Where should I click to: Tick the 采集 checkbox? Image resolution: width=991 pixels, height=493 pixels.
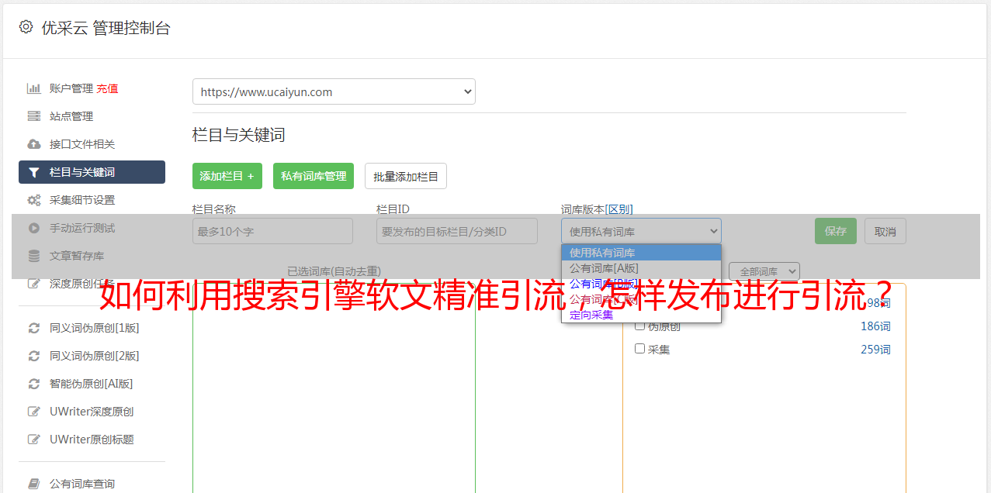640,349
